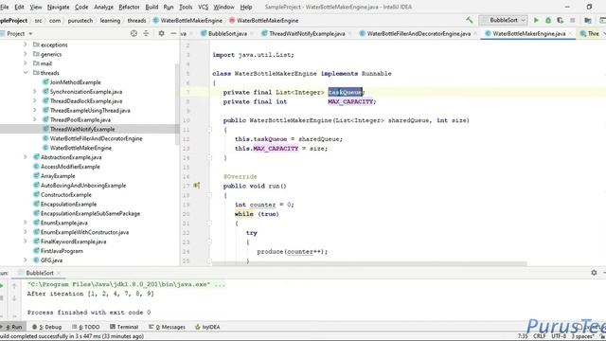Viewport: 606px width, 341px height.
Task: Click the down-arrow in Run panel
Action: [x=14, y=298]
